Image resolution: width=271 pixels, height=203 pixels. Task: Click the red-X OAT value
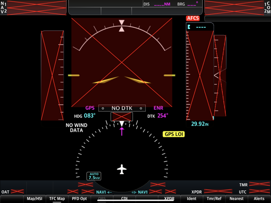click(17, 191)
